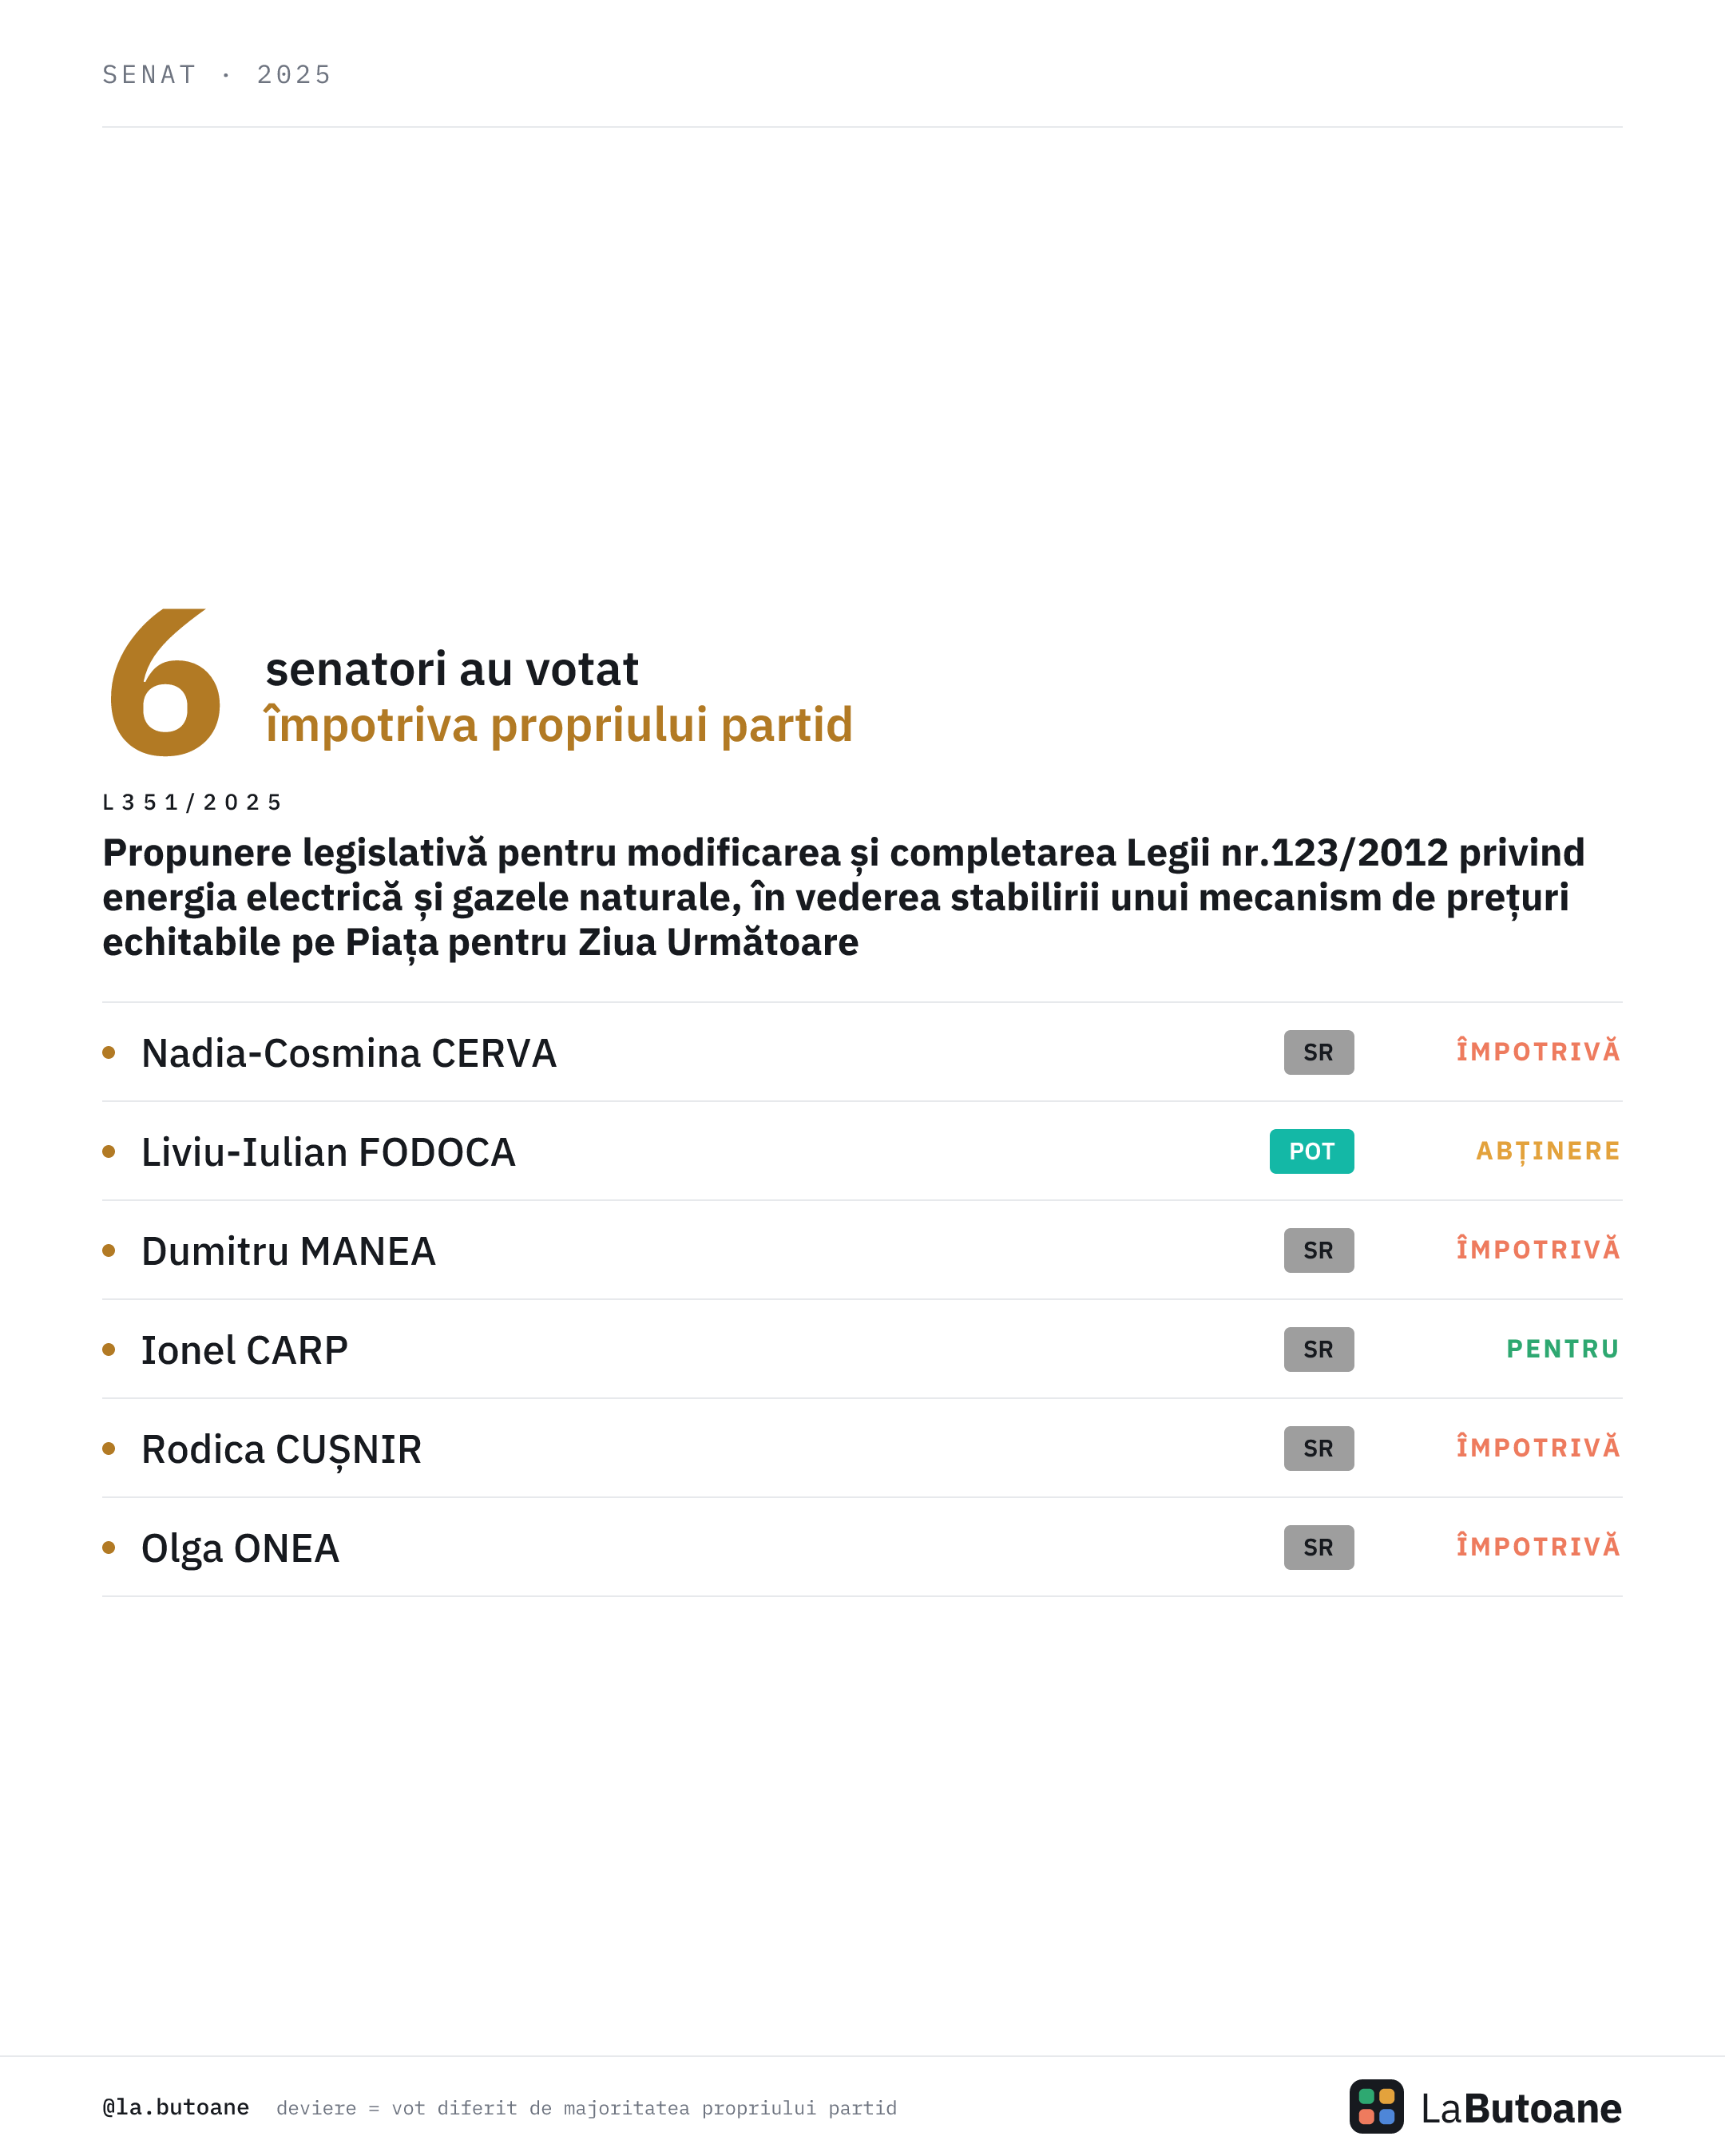Image resolution: width=1725 pixels, height=2156 pixels.
Task: Click the law title paragraph
Action: 843,897
